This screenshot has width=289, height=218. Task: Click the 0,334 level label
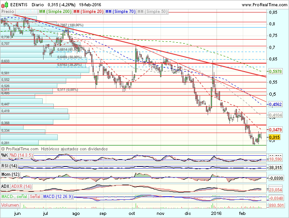pyautogui.click(x=5, y=131)
